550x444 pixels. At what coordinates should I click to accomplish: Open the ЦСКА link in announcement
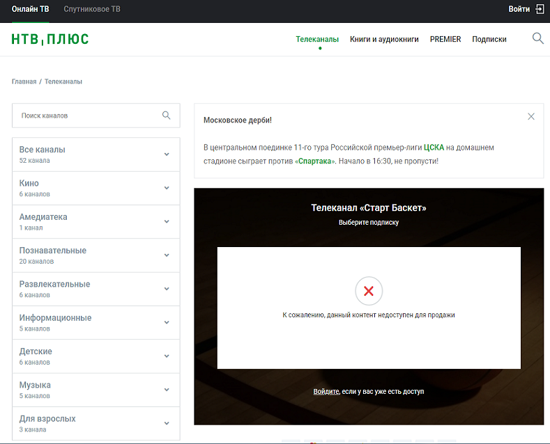[x=434, y=148]
